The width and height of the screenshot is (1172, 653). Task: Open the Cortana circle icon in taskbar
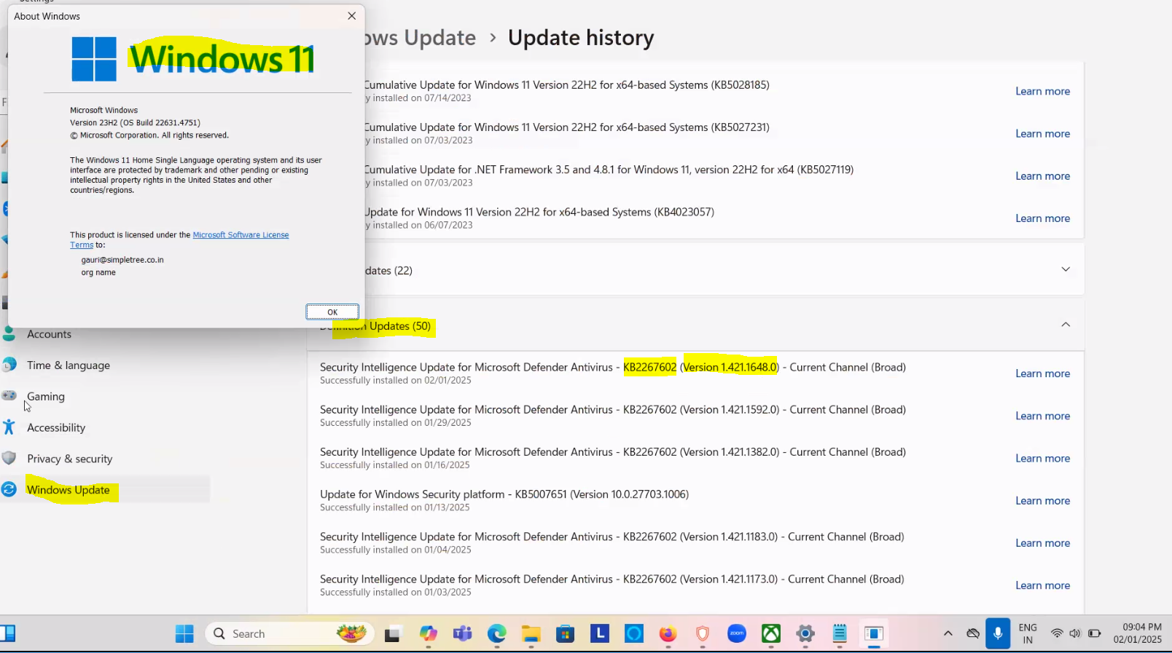click(x=634, y=634)
